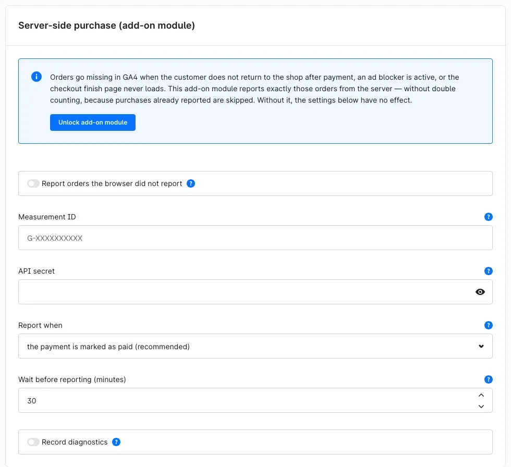Open the Measurement ID help tooltip
511x467 pixels.
point(488,217)
